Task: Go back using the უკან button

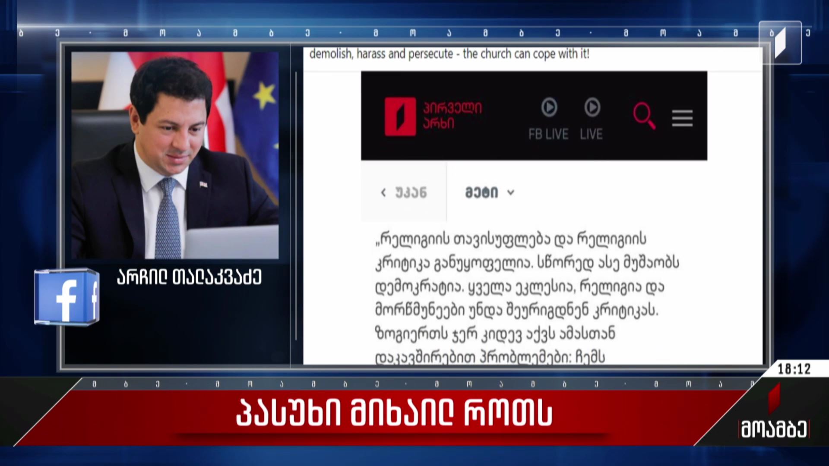Action: click(404, 192)
